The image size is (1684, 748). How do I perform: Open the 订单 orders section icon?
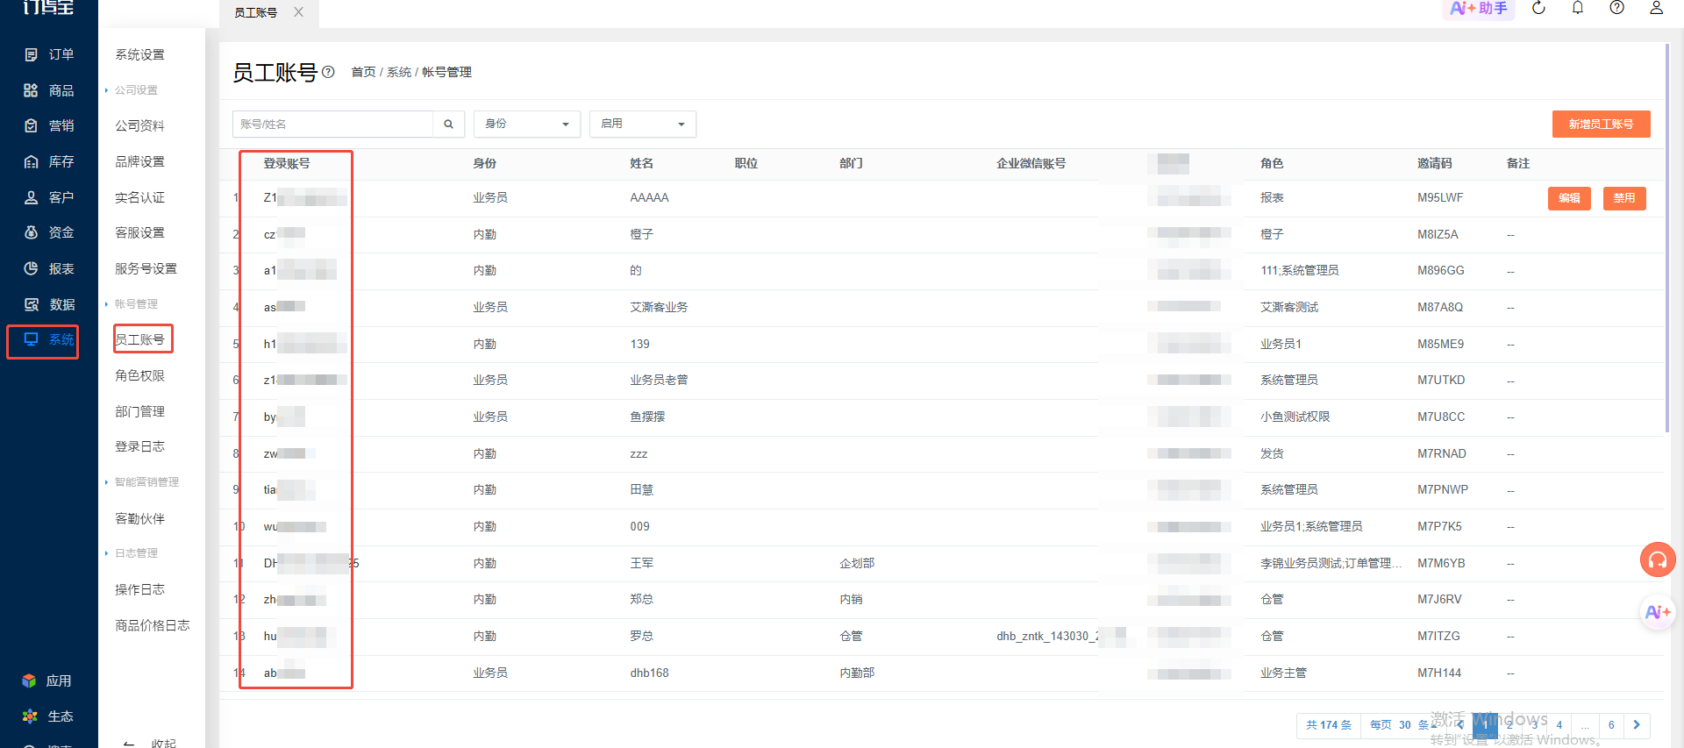click(x=31, y=54)
